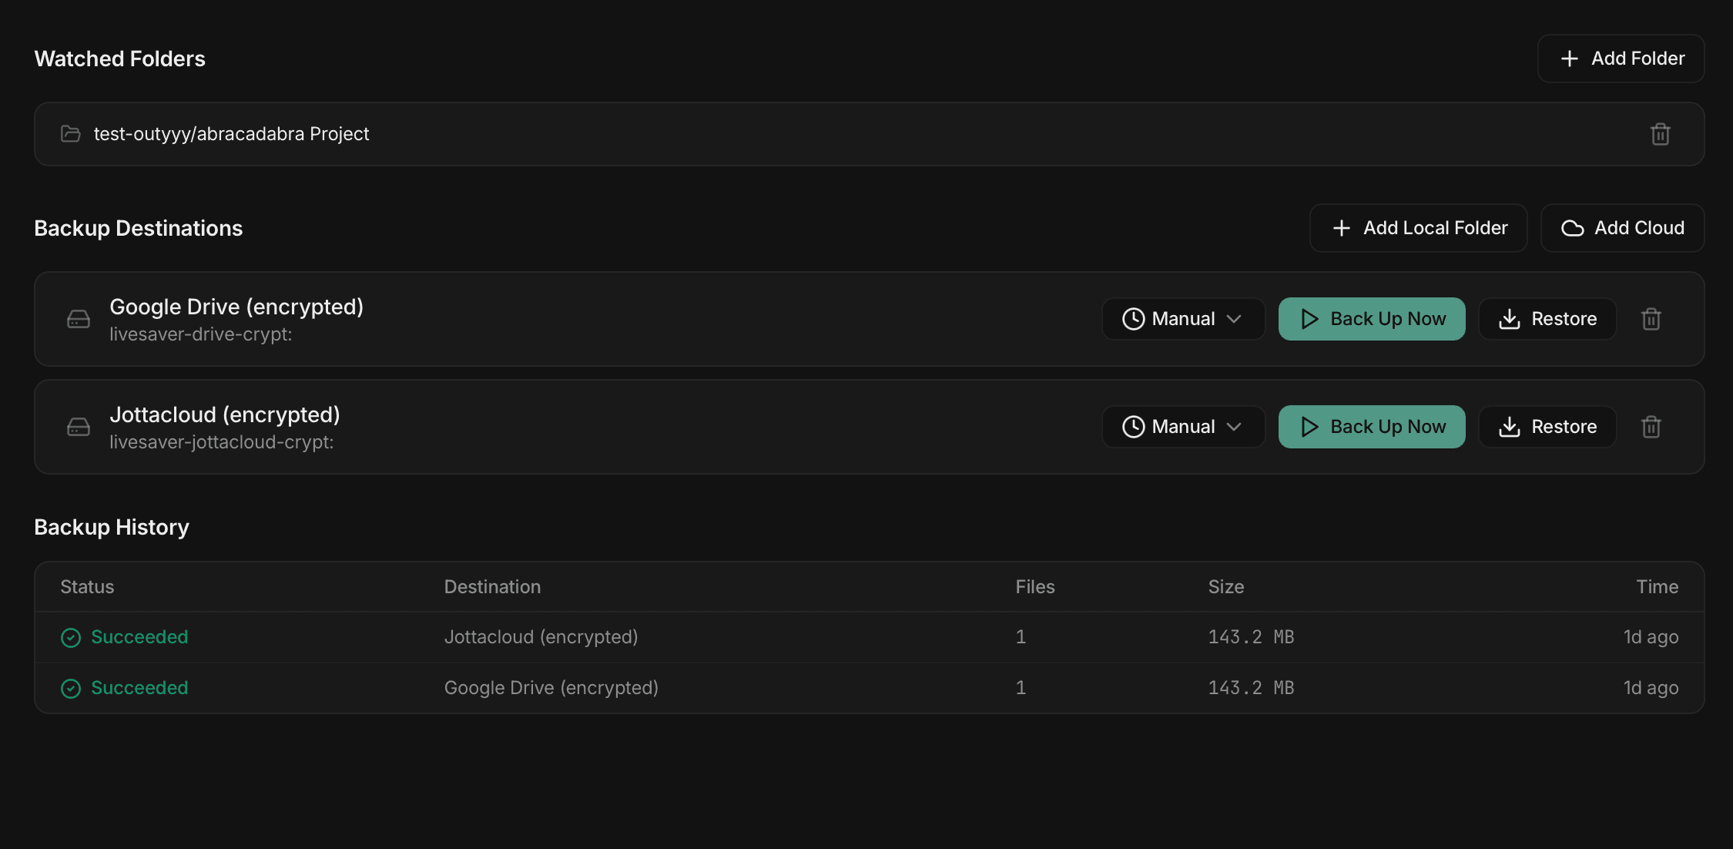1733x849 pixels.
Task: Click the clock icon on Google Drive's schedule
Action: (x=1133, y=318)
